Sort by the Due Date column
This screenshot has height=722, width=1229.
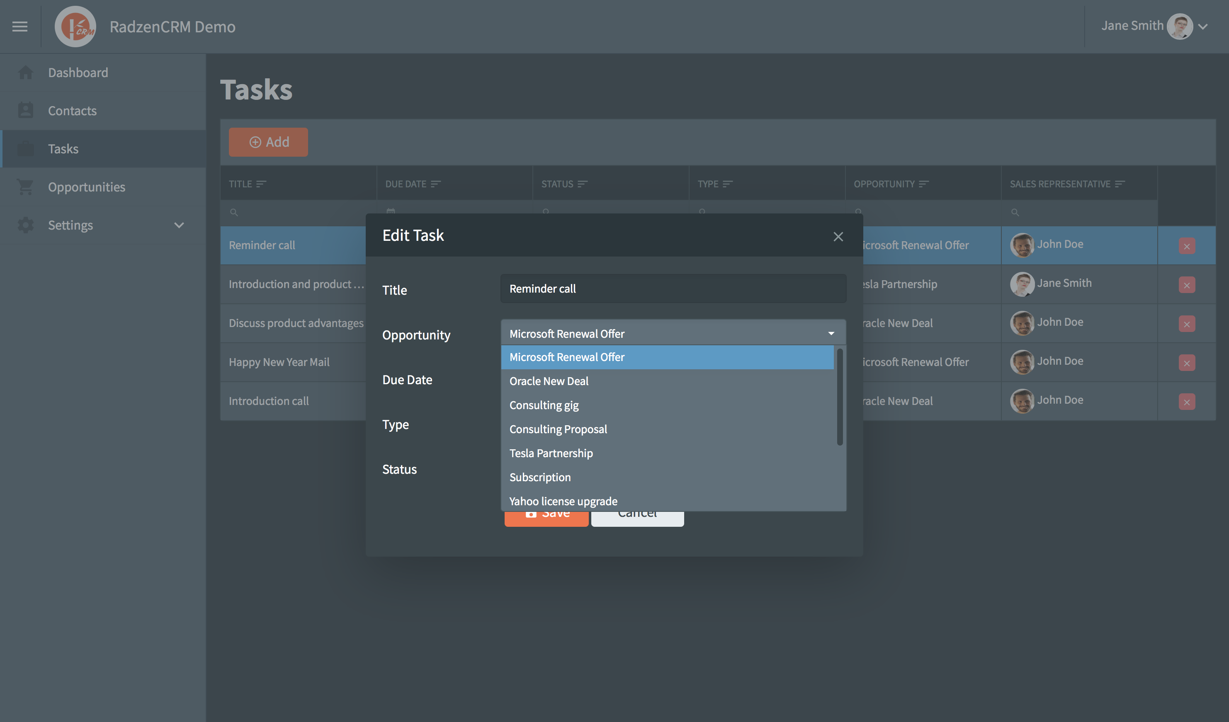[x=435, y=184]
